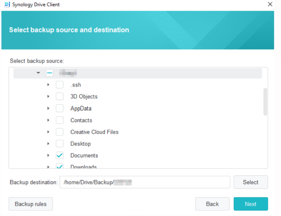Click Select to choose backup destination
The image size is (281, 216).
[250, 182]
